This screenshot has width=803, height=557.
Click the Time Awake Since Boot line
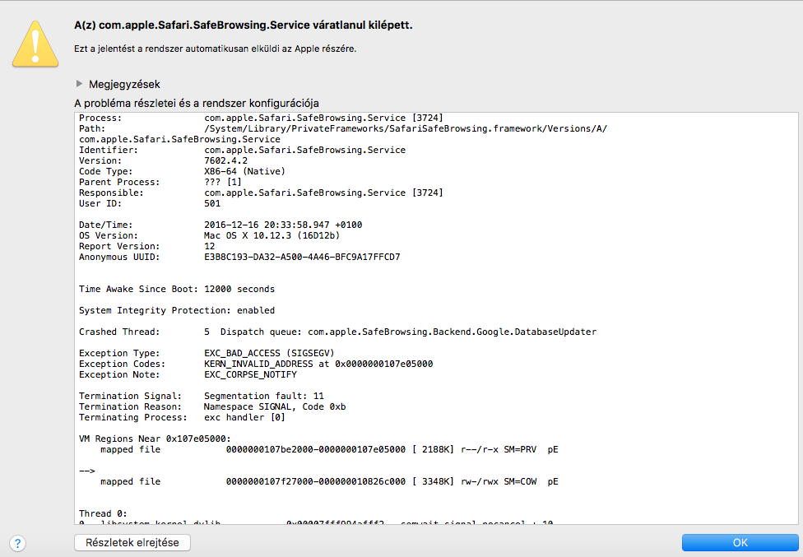(177, 290)
